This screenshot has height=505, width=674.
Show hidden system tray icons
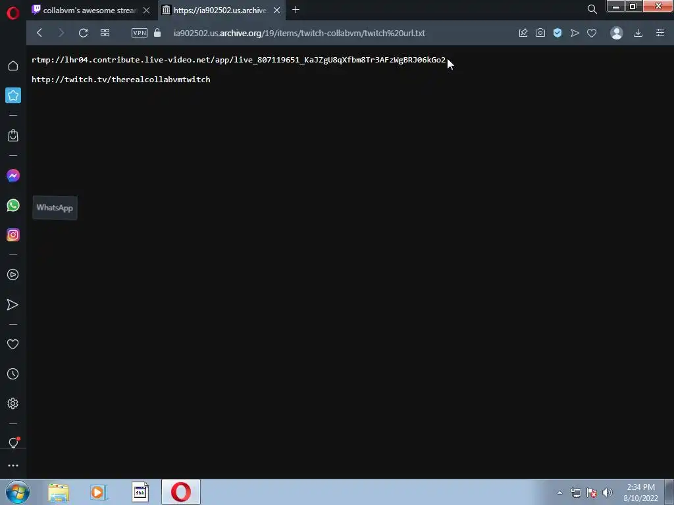559,493
